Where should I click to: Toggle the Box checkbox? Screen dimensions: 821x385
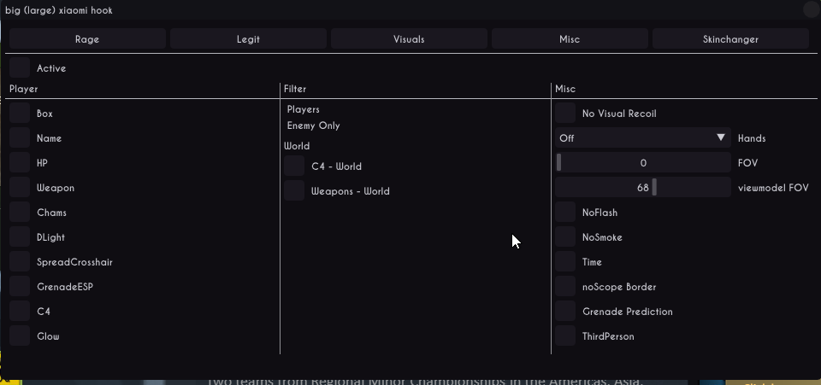pyautogui.click(x=20, y=114)
